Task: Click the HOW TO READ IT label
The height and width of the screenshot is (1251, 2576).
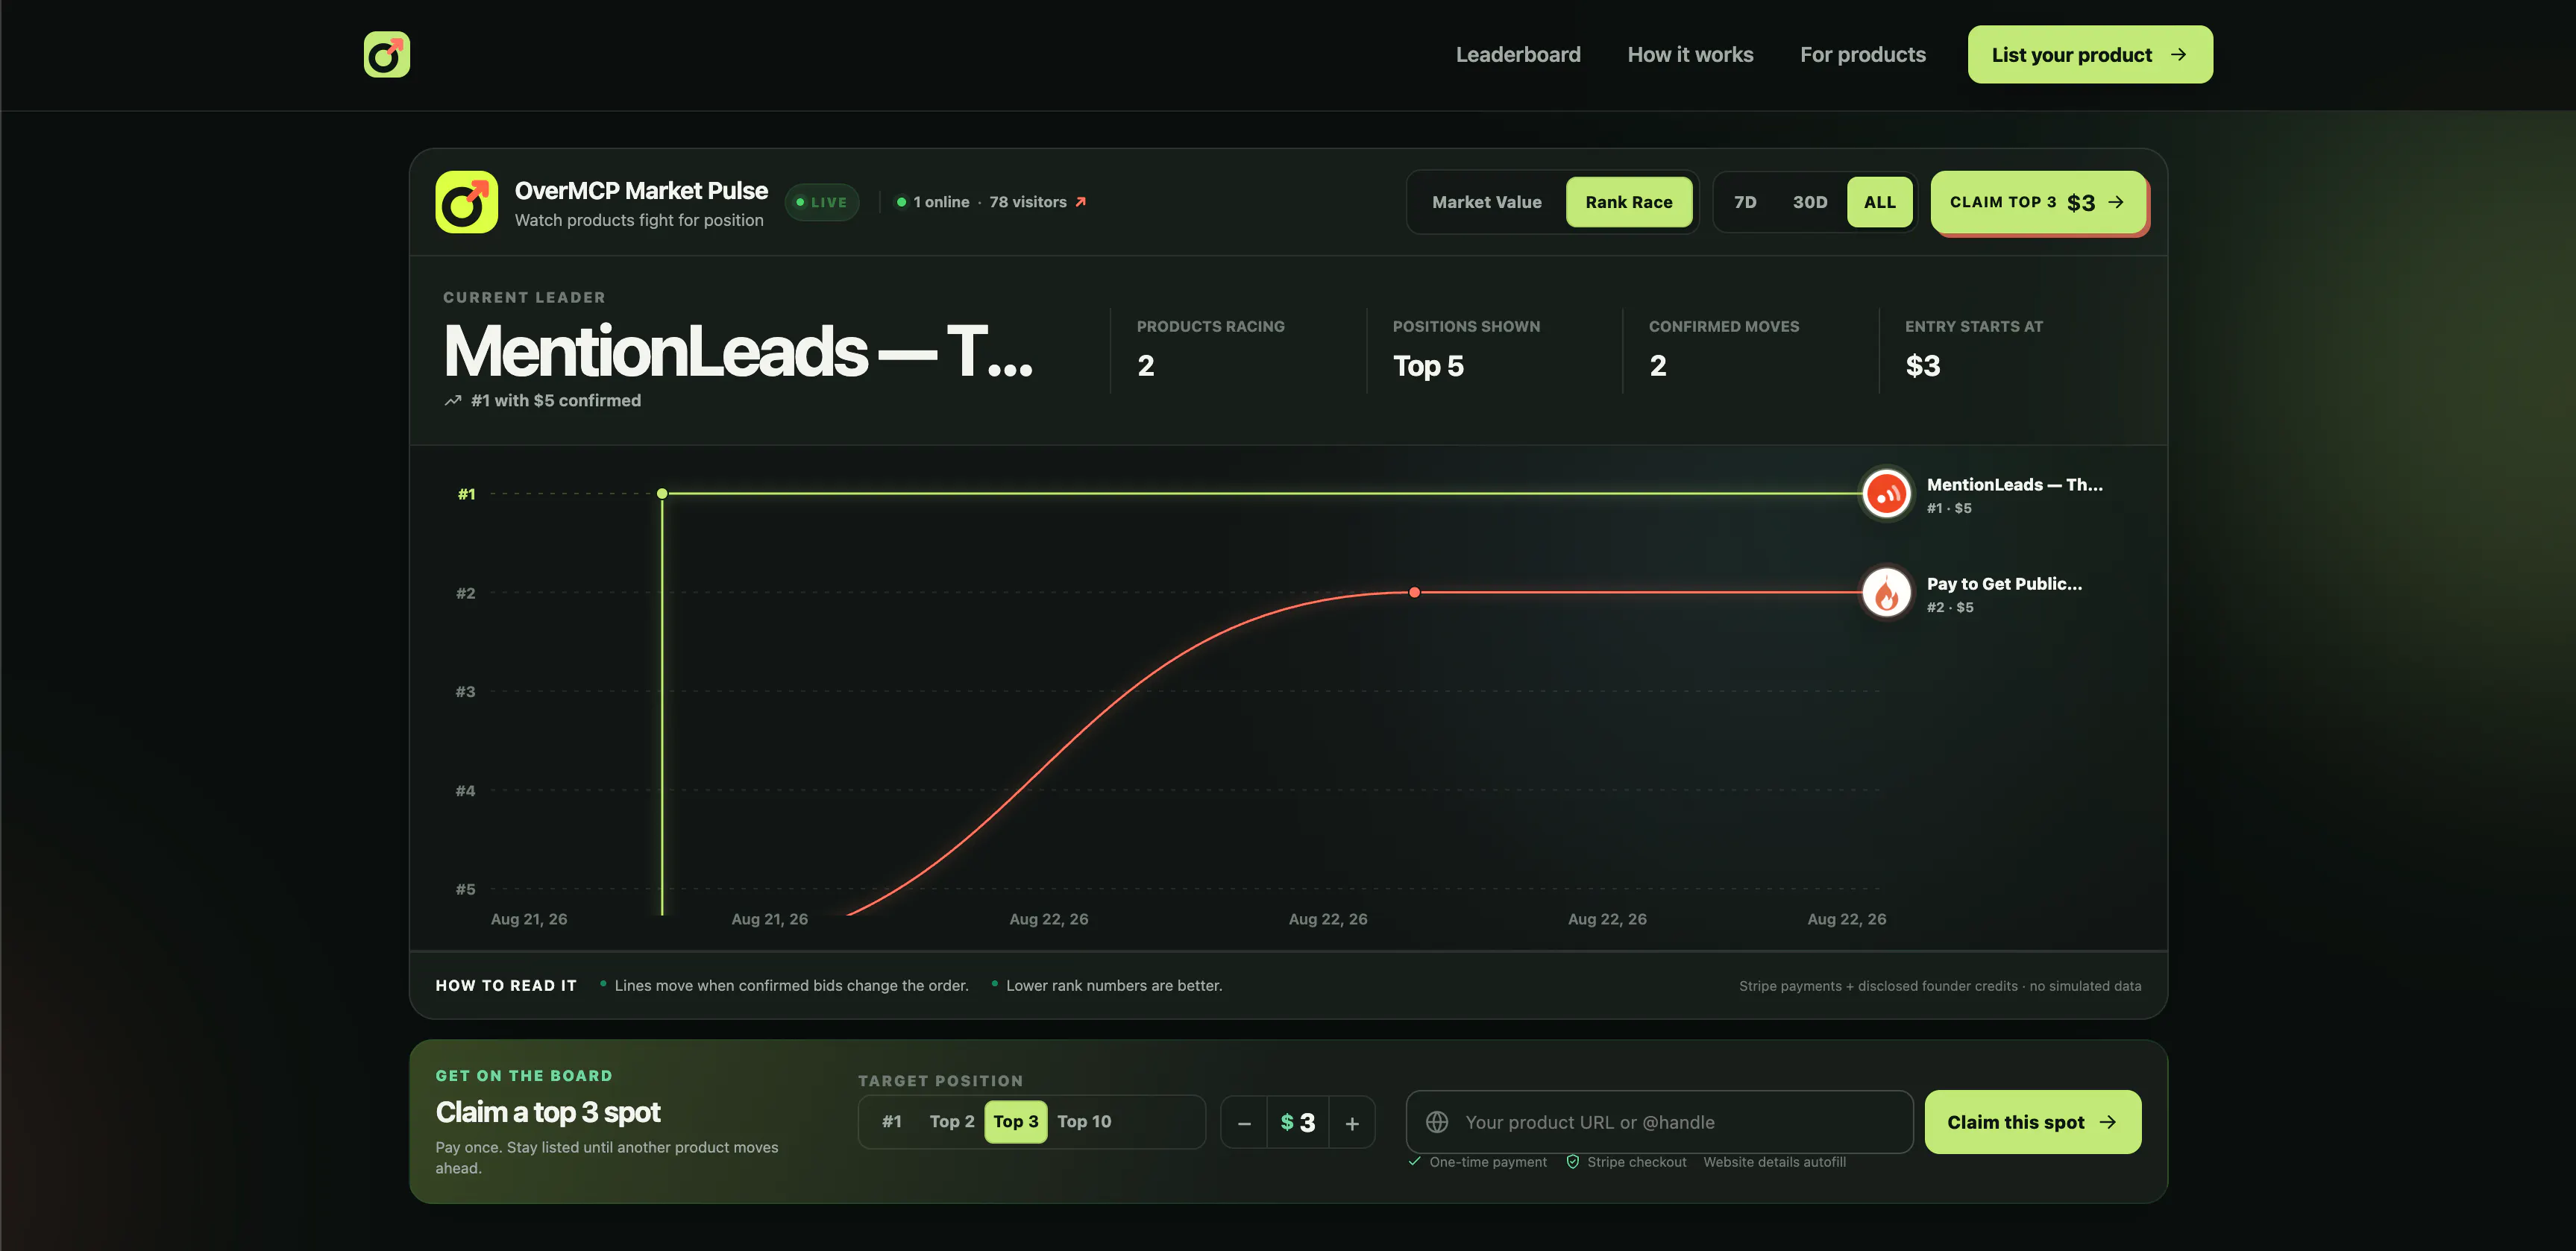Action: click(506, 986)
